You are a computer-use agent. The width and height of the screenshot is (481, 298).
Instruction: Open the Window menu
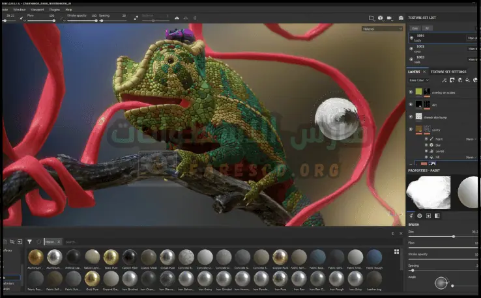point(20,10)
